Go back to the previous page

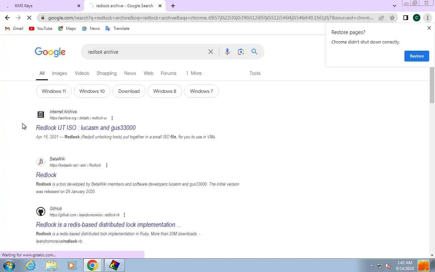[x=7, y=18]
